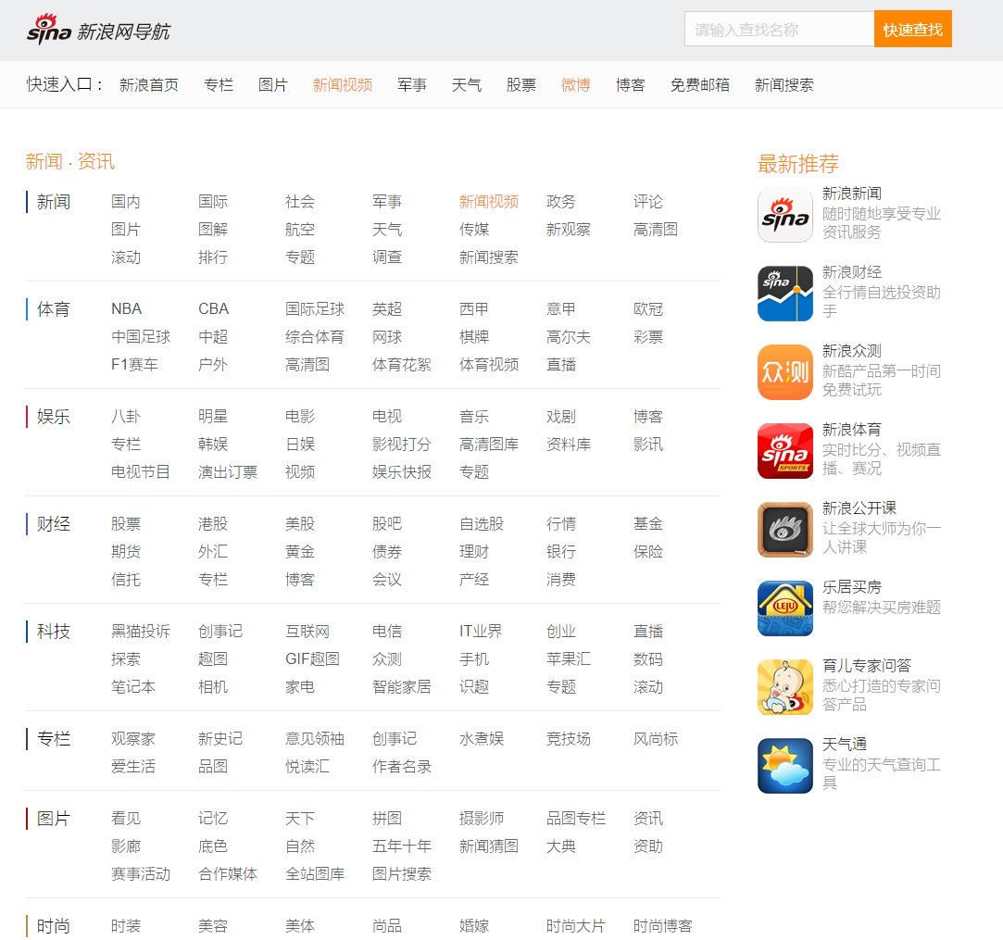
Task: Open the 图片搜索 link
Action: 402,874
